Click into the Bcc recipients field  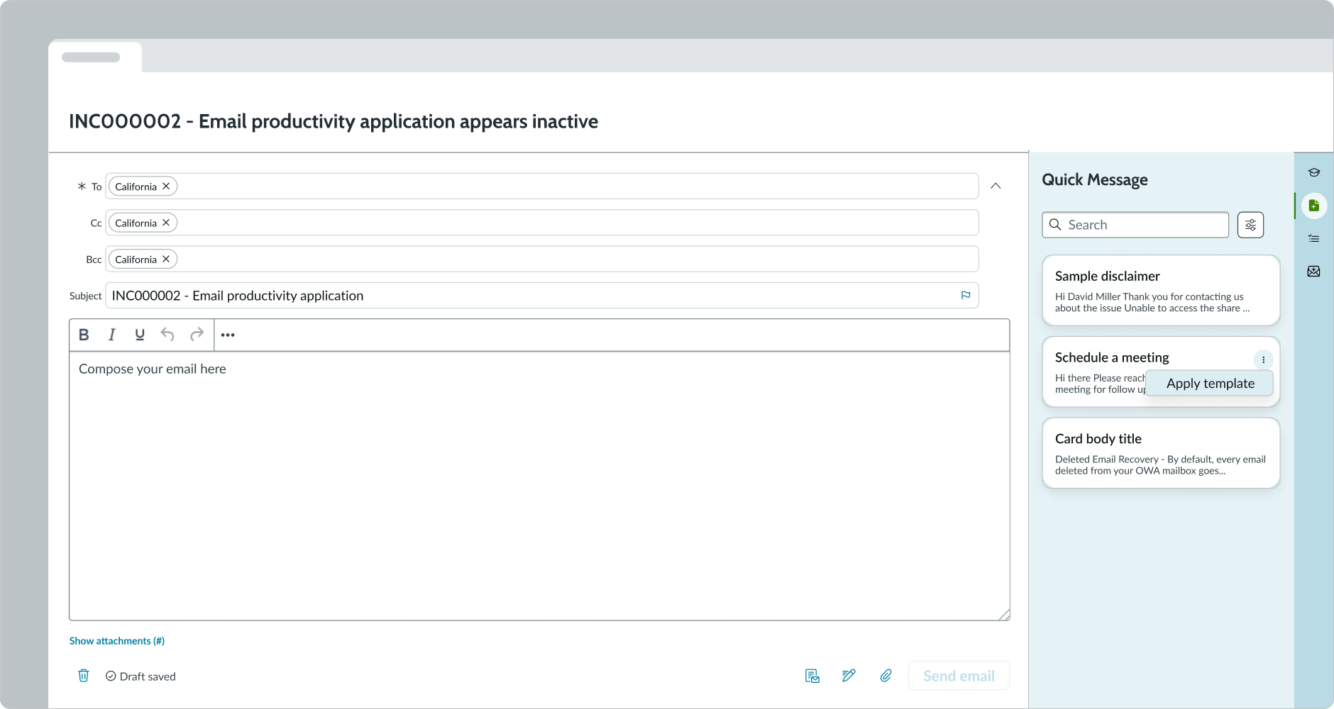pyautogui.click(x=541, y=259)
